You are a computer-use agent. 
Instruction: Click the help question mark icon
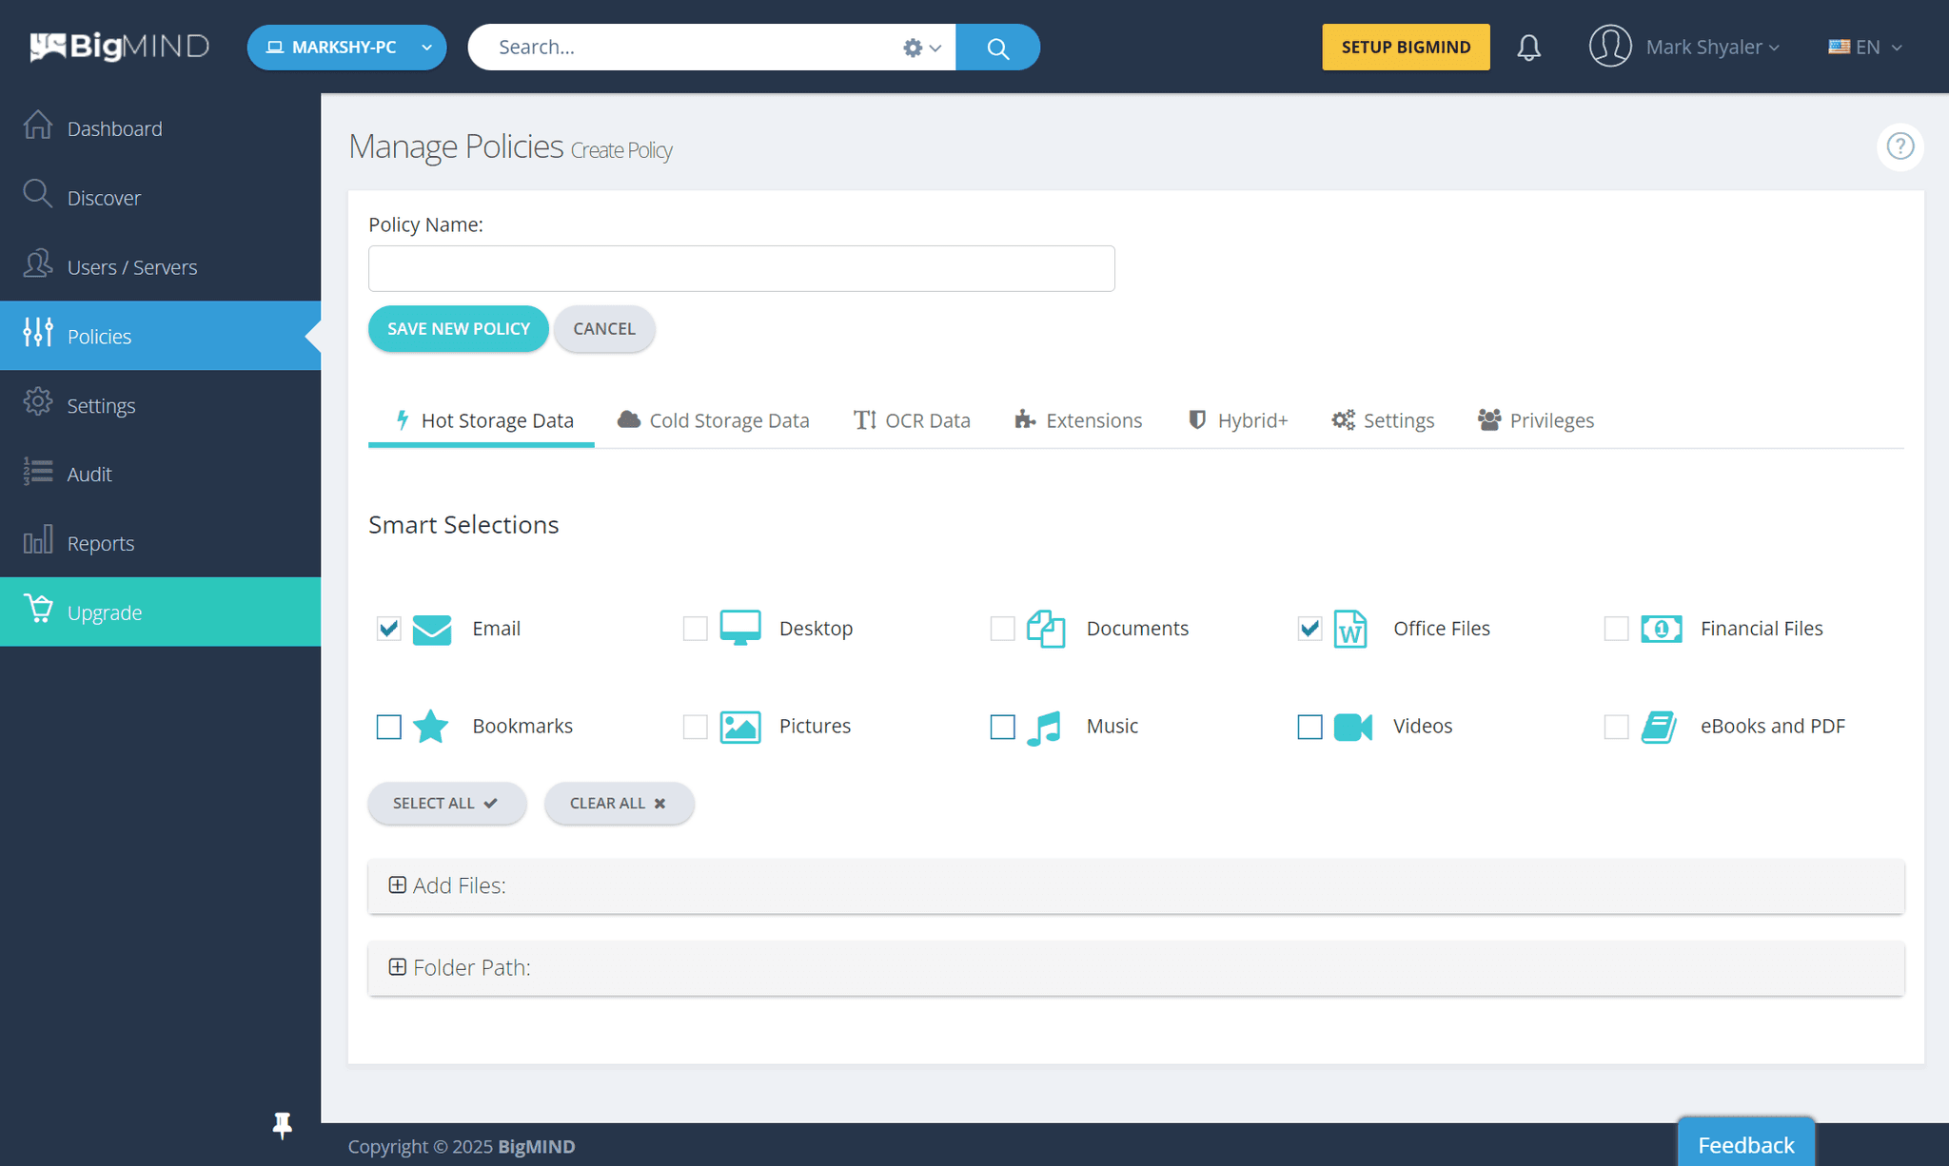point(1900,146)
